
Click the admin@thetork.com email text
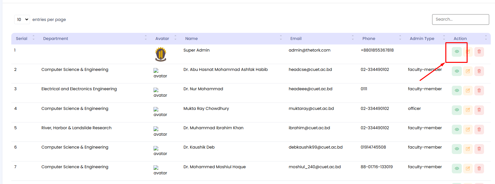pyautogui.click(x=309, y=50)
